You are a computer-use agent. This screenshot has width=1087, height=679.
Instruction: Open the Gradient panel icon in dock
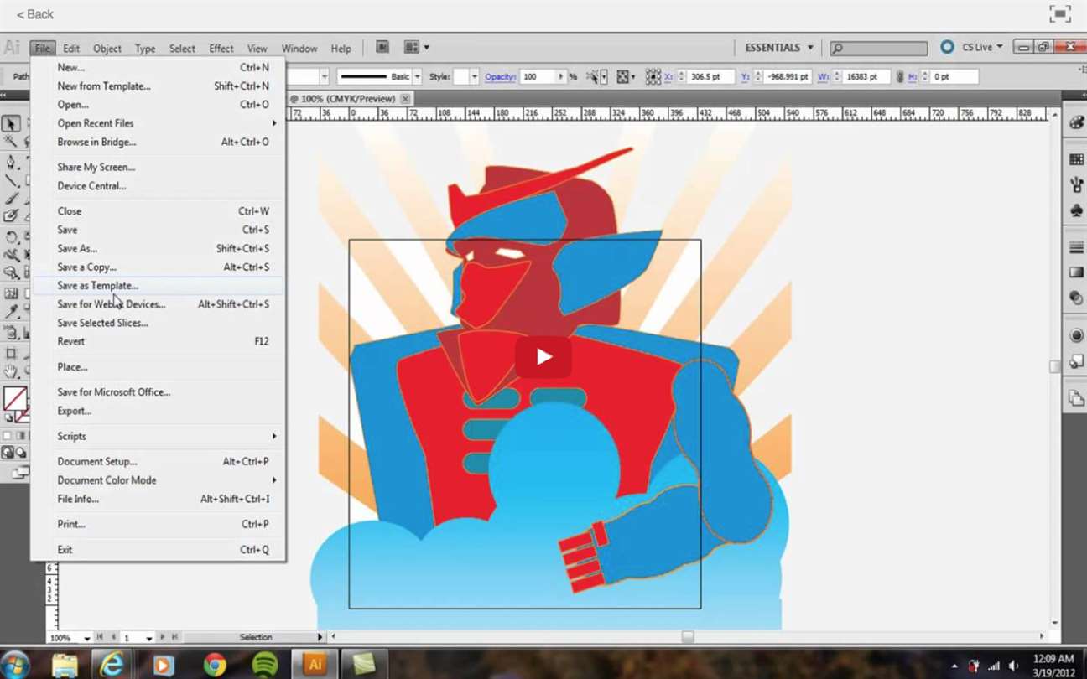coord(1076,272)
